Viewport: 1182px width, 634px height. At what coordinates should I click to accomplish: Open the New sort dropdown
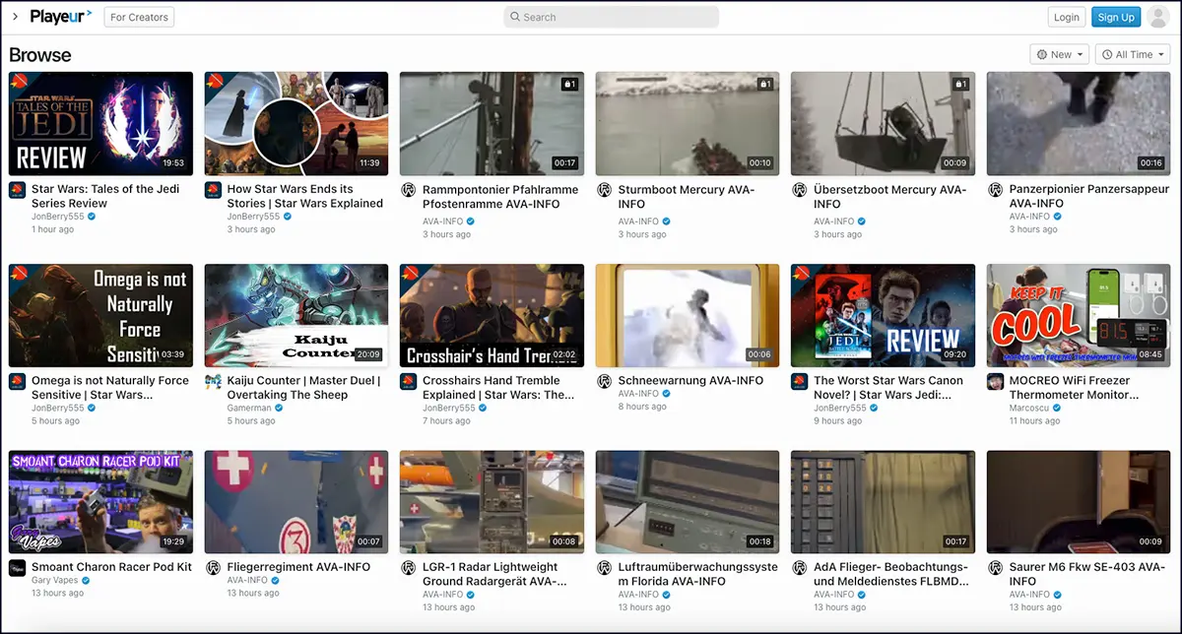[x=1059, y=55]
